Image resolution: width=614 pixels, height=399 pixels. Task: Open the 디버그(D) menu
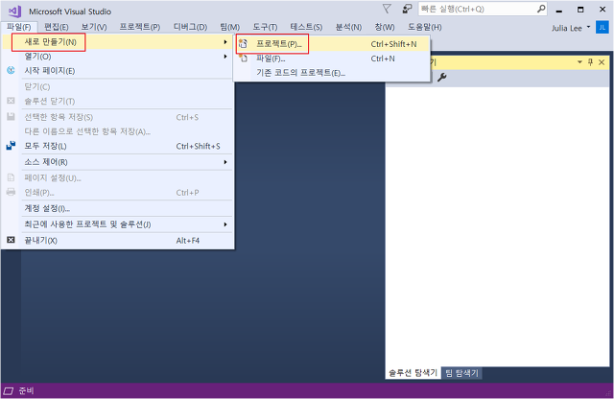(190, 27)
